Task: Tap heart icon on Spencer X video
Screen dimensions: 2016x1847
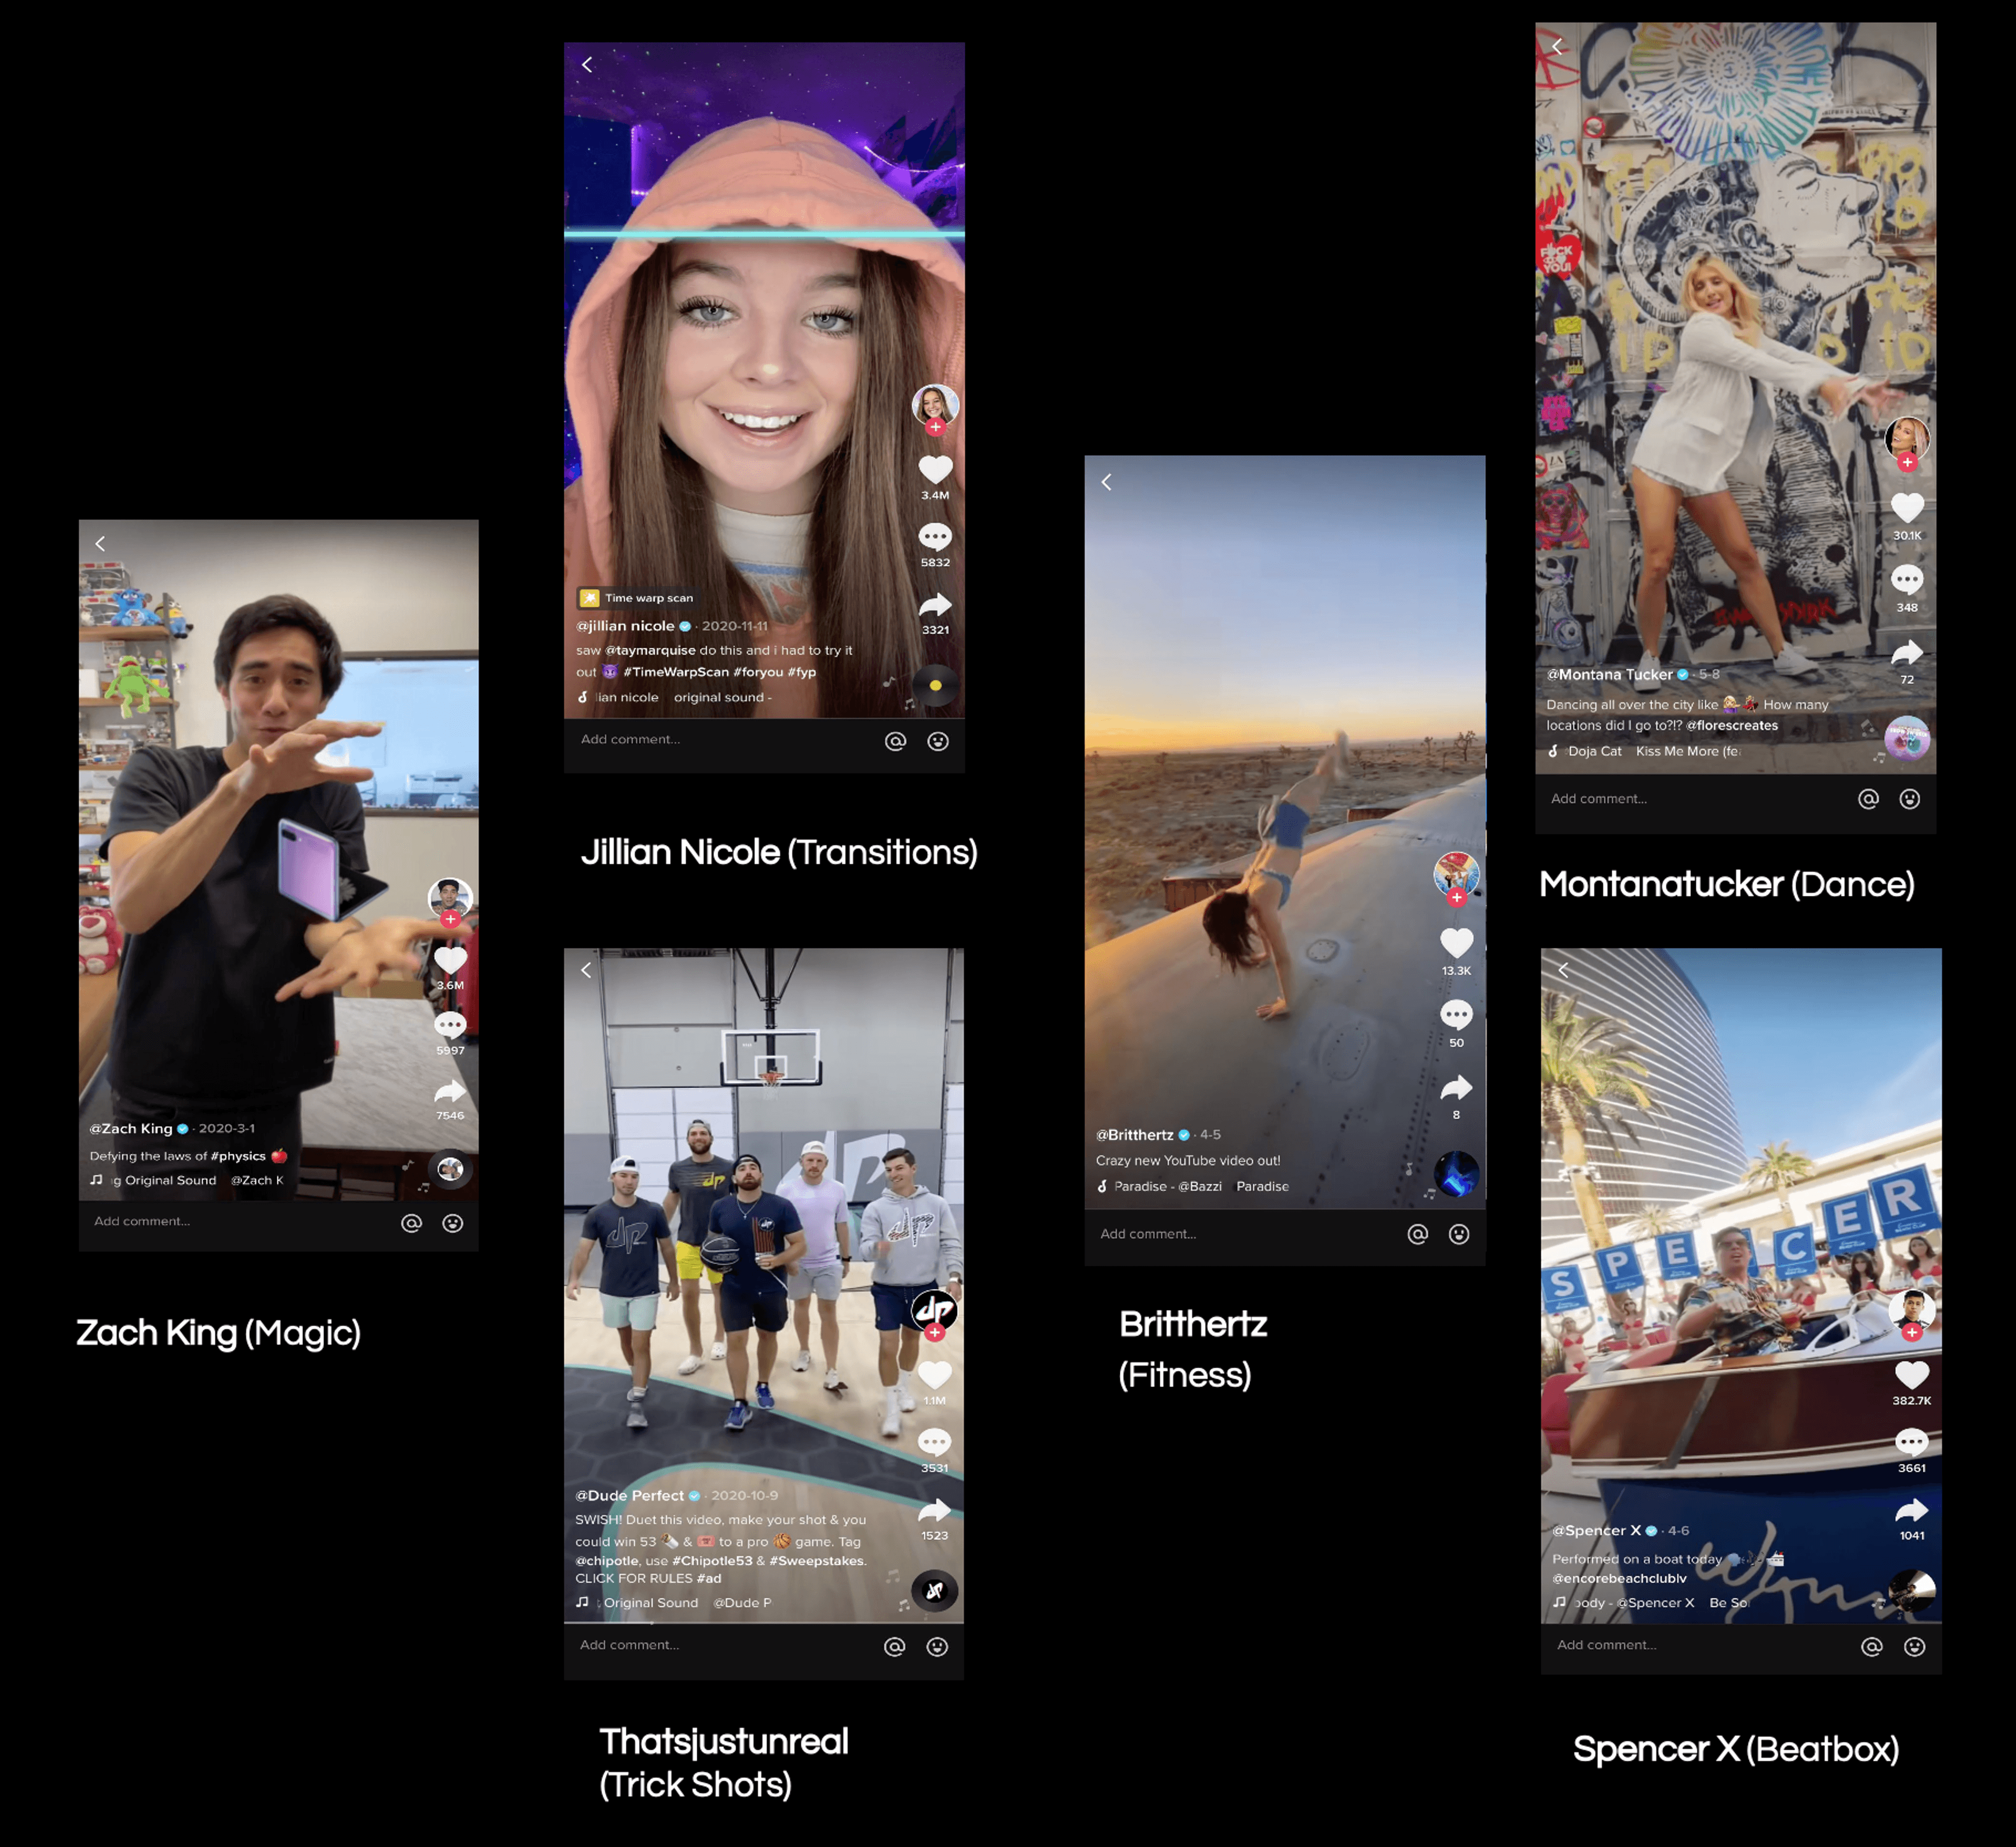Action: [x=1911, y=1375]
